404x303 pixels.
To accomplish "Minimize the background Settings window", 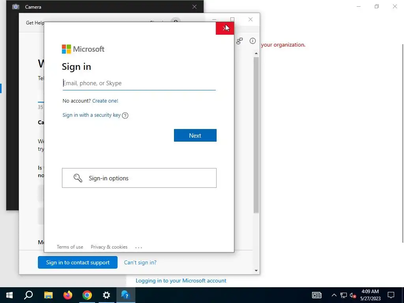I will tap(358, 6).
